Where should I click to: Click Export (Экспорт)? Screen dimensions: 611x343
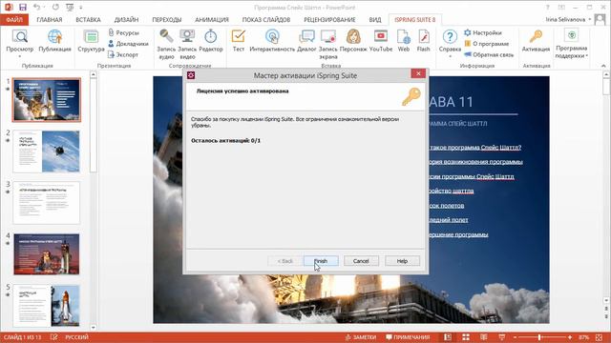click(123, 54)
